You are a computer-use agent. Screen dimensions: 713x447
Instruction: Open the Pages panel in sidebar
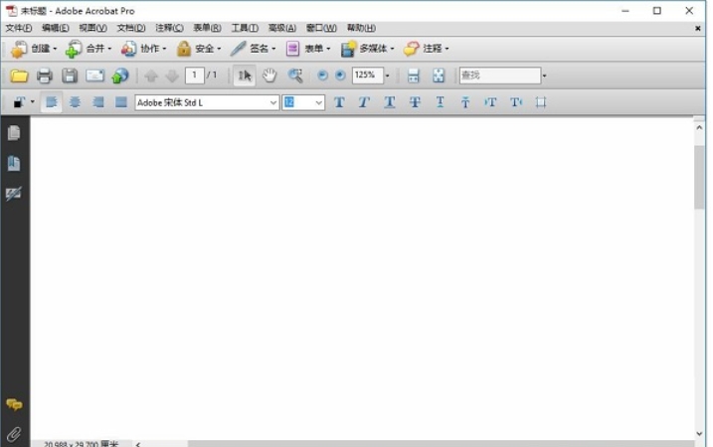click(x=14, y=133)
